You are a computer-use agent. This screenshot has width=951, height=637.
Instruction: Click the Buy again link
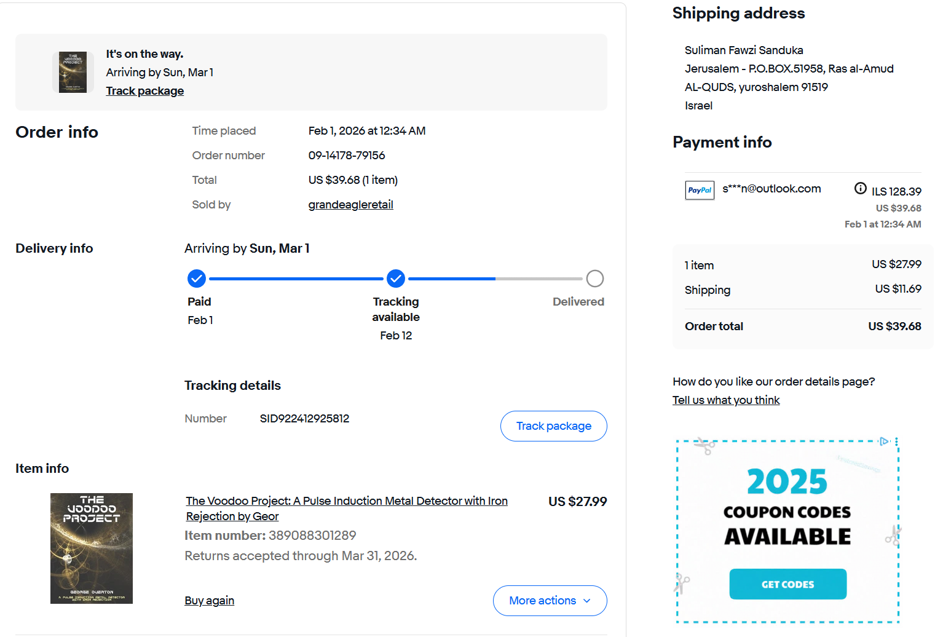(x=209, y=601)
